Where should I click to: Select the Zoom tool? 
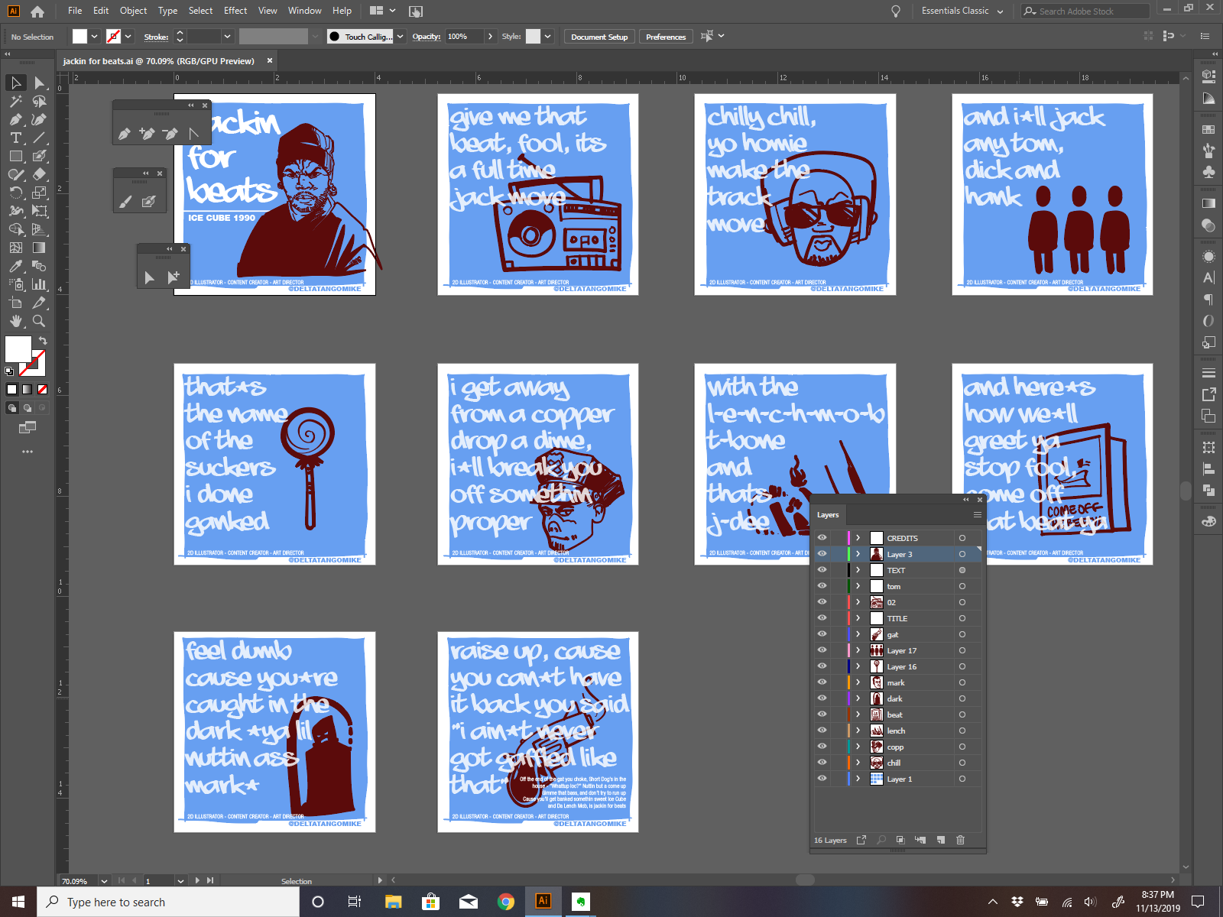pyautogui.click(x=39, y=321)
